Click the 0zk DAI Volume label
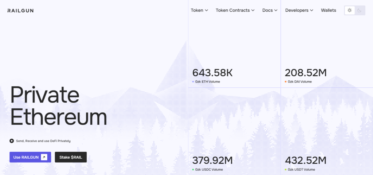Viewport: 373px width, 175px height. click(300, 82)
